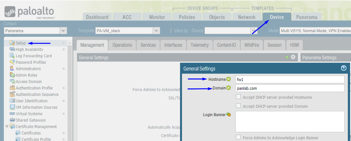This screenshot has height=141, width=351.
Task: Click sidebar scroll up arrow
Action: coord(70,43)
